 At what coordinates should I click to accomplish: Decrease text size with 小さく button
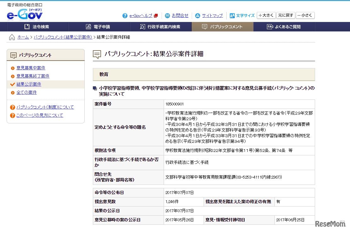point(305,15)
